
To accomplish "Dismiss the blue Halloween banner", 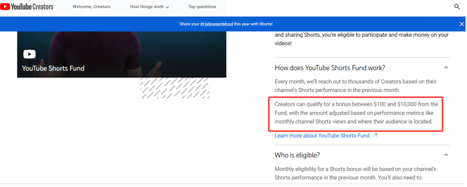I will point(461,24).
